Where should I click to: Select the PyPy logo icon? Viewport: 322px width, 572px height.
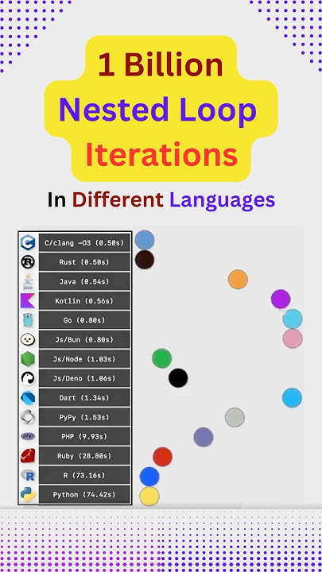28,417
